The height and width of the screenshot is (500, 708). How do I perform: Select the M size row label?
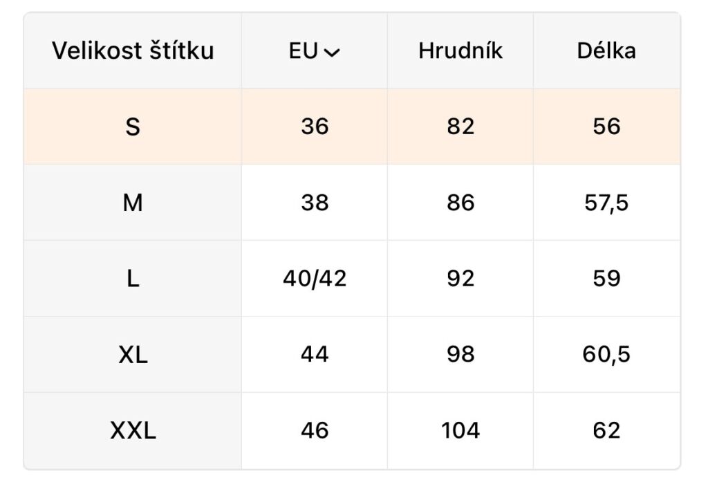pos(133,203)
